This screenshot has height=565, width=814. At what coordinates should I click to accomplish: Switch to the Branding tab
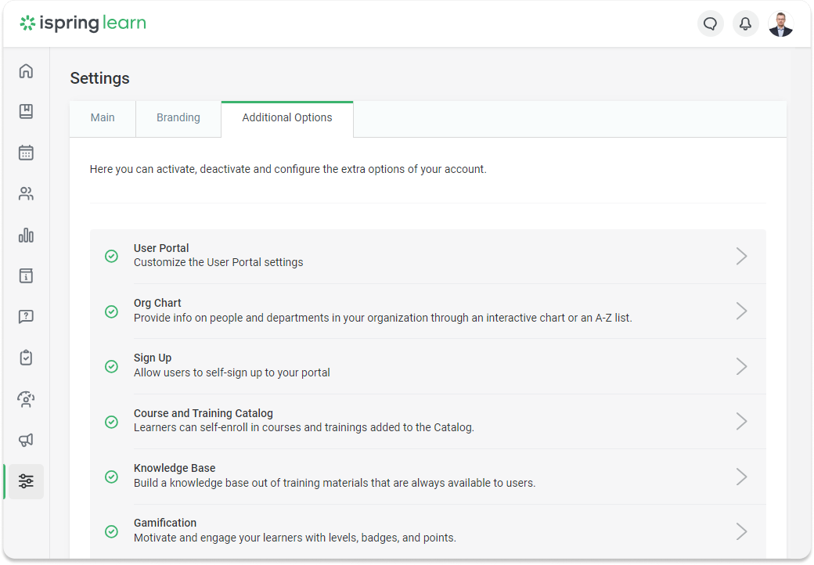pyautogui.click(x=178, y=118)
